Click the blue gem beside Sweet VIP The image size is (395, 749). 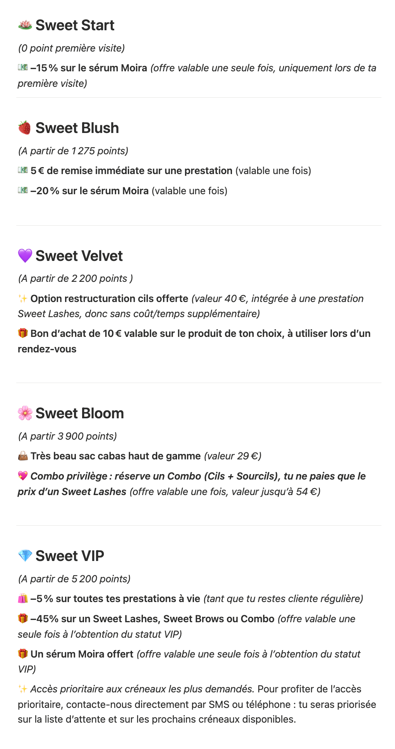pos(25,556)
